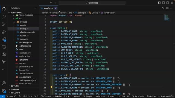Viewport: 175px width, 98px height.
Task: Click Connect in the status bar
Action: point(46,96)
